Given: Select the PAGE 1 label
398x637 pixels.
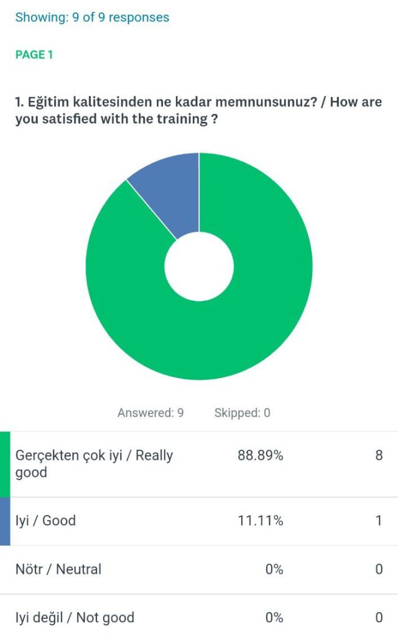Looking at the screenshot, I should [x=34, y=55].
